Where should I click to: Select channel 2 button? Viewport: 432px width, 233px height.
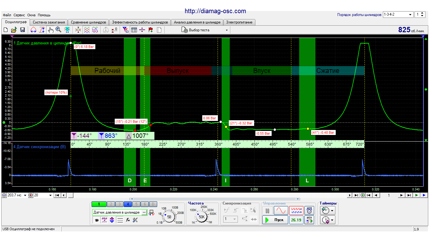click(110, 204)
